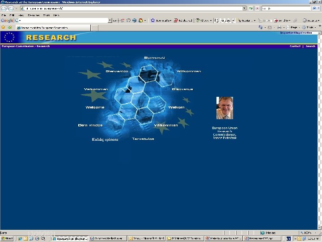Select the Research at the European Commission tab
This screenshot has height=242, width=322.
pyautogui.click(x=53, y=28)
